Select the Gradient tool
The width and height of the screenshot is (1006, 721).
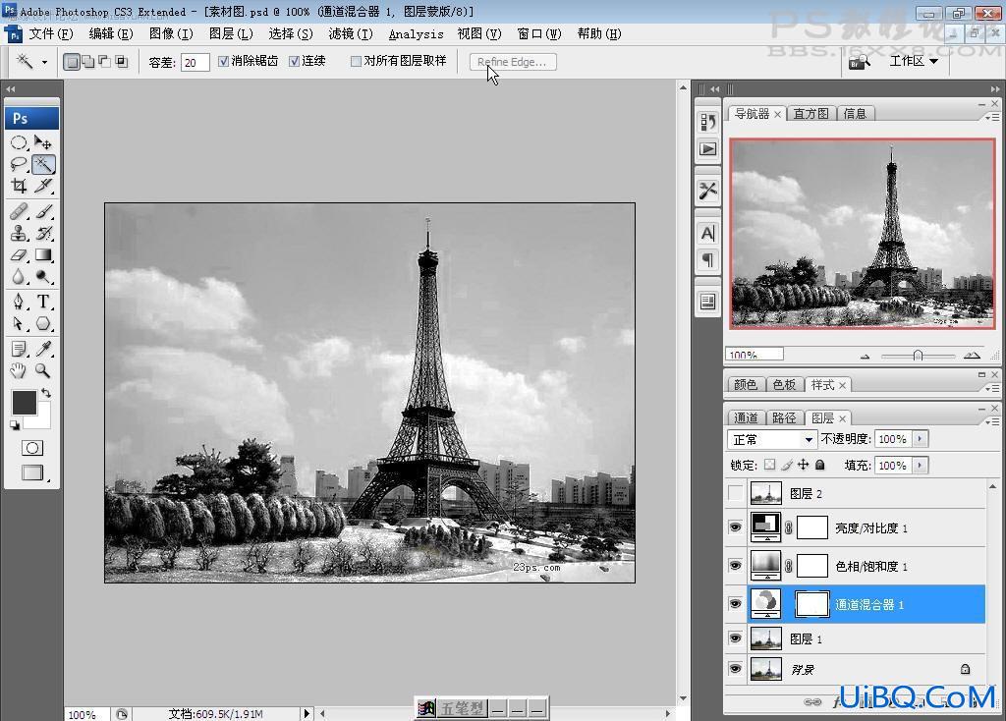click(x=43, y=254)
